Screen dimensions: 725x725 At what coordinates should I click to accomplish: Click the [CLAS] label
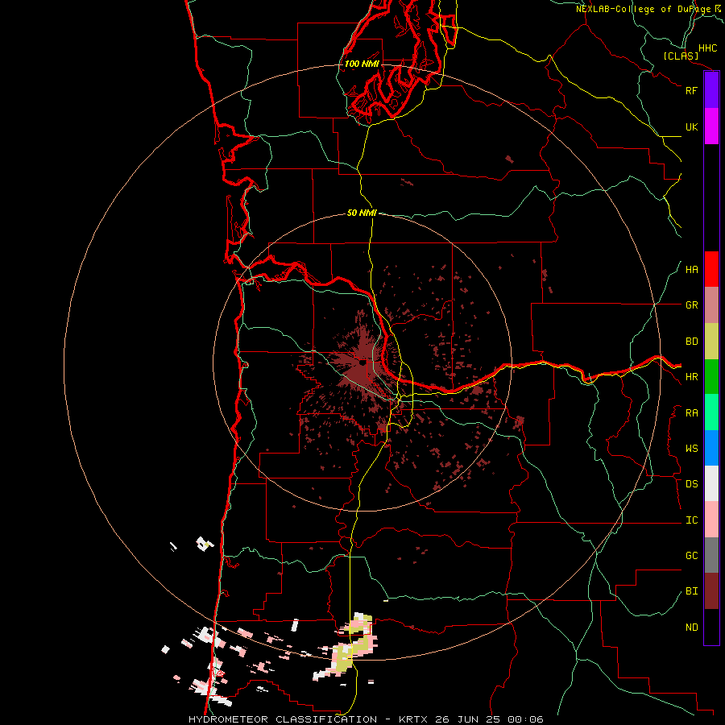click(x=681, y=56)
